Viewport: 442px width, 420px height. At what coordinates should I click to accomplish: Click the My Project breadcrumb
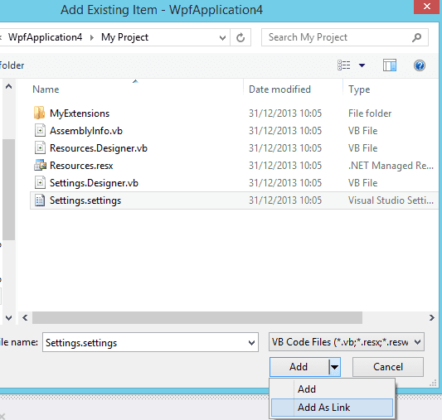pos(124,37)
